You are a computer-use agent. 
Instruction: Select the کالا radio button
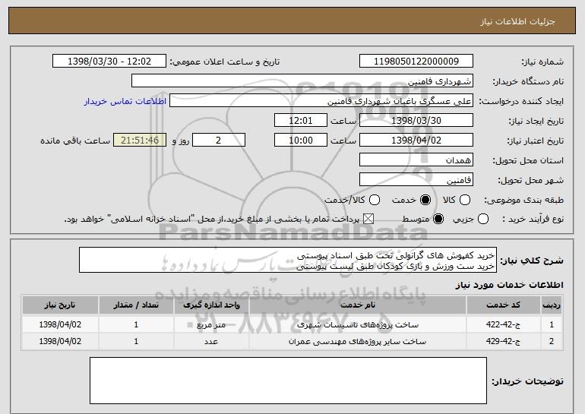point(465,200)
